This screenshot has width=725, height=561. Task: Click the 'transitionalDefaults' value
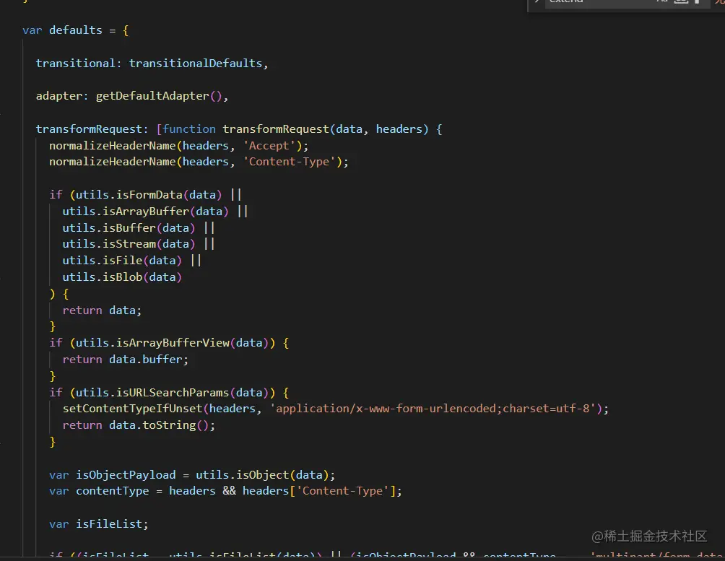196,64
